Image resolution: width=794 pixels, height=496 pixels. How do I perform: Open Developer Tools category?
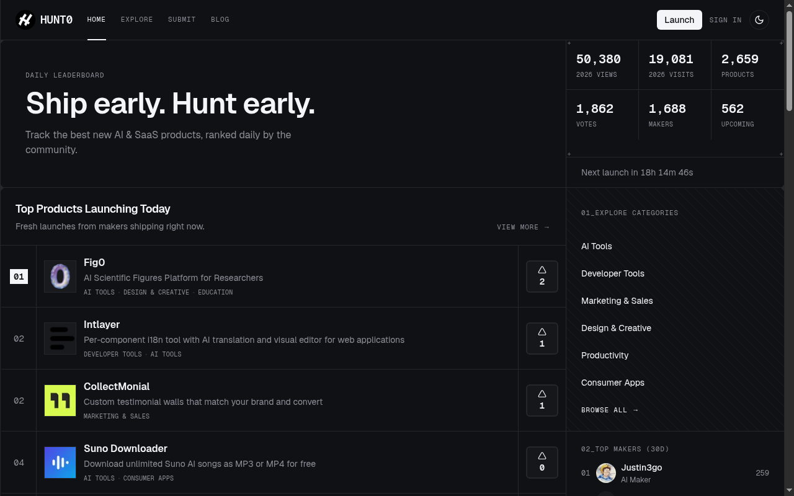coord(613,273)
